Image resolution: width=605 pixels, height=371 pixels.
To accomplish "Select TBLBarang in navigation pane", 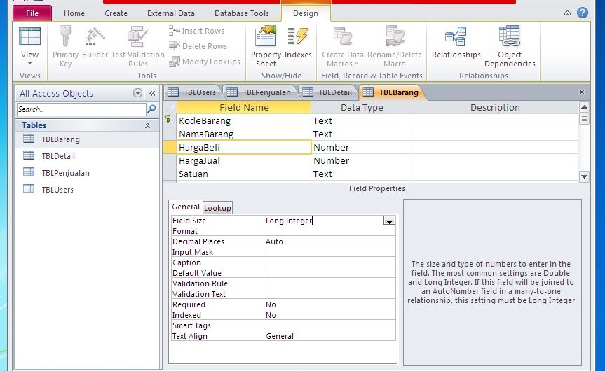I will point(87,139).
